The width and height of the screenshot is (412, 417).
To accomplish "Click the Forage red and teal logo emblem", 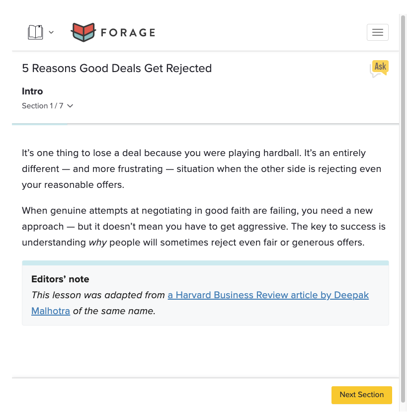I will point(82,33).
